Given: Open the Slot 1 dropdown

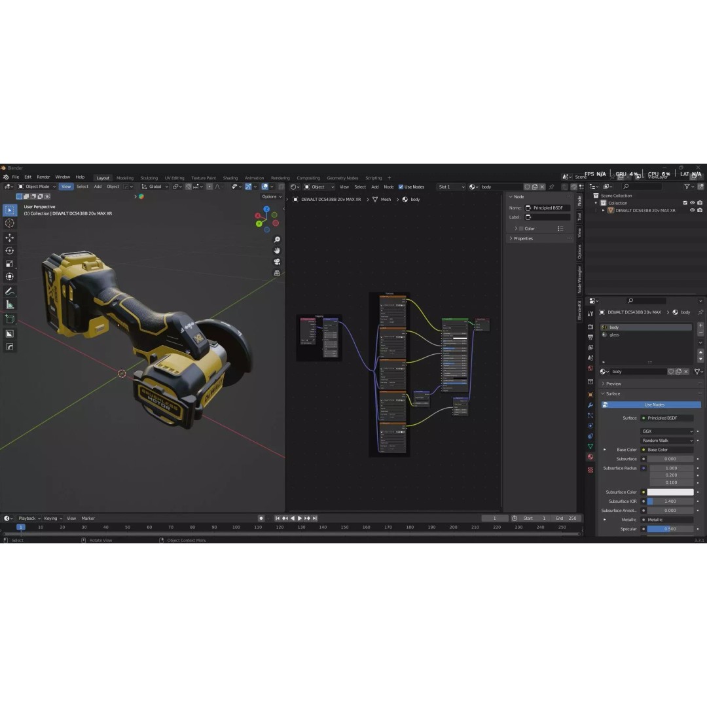Looking at the screenshot, I should click(451, 187).
